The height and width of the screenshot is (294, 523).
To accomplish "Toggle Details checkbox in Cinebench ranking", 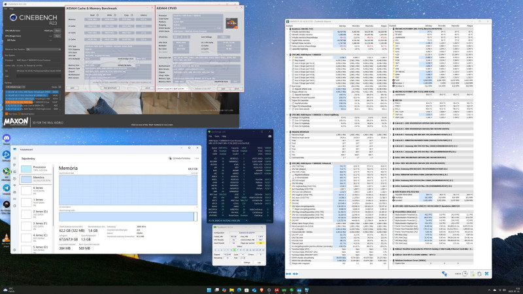I will pos(59,87).
